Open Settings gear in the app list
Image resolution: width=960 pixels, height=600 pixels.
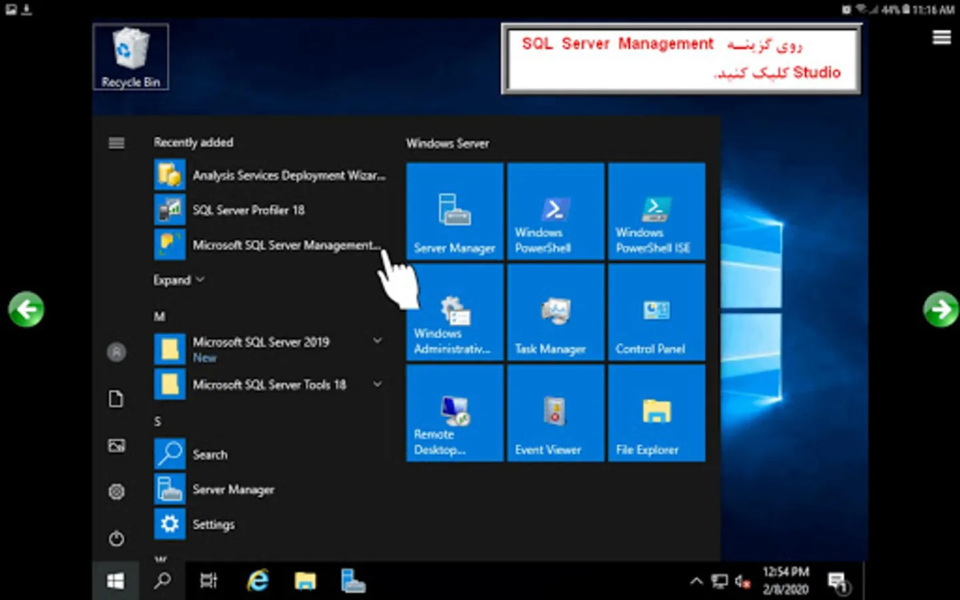(170, 524)
